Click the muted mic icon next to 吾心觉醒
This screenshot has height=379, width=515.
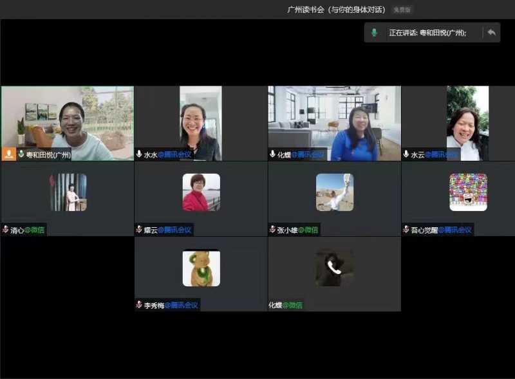click(x=406, y=230)
